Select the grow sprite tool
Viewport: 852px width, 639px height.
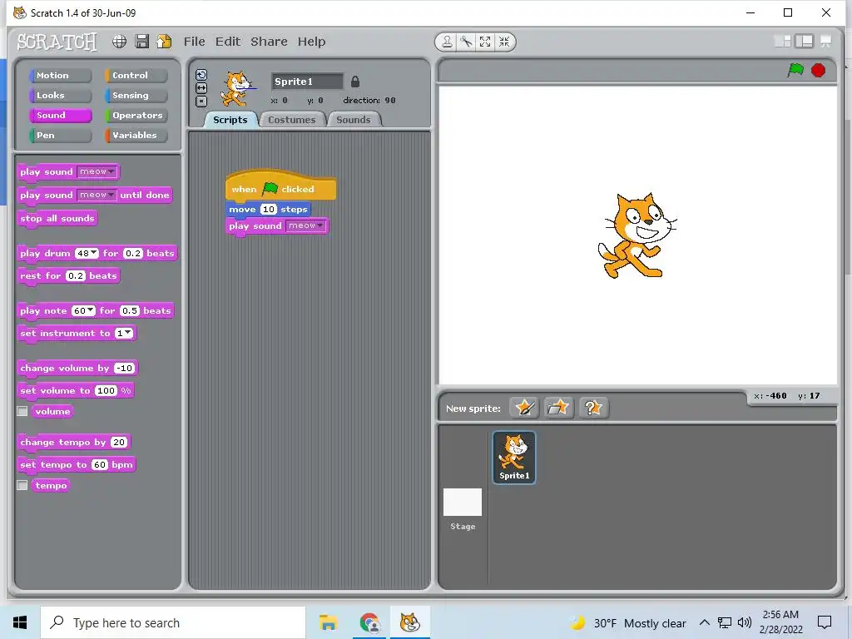coord(485,42)
